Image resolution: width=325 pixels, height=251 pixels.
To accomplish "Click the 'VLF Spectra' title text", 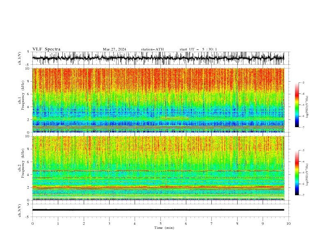I will coord(46,49).
